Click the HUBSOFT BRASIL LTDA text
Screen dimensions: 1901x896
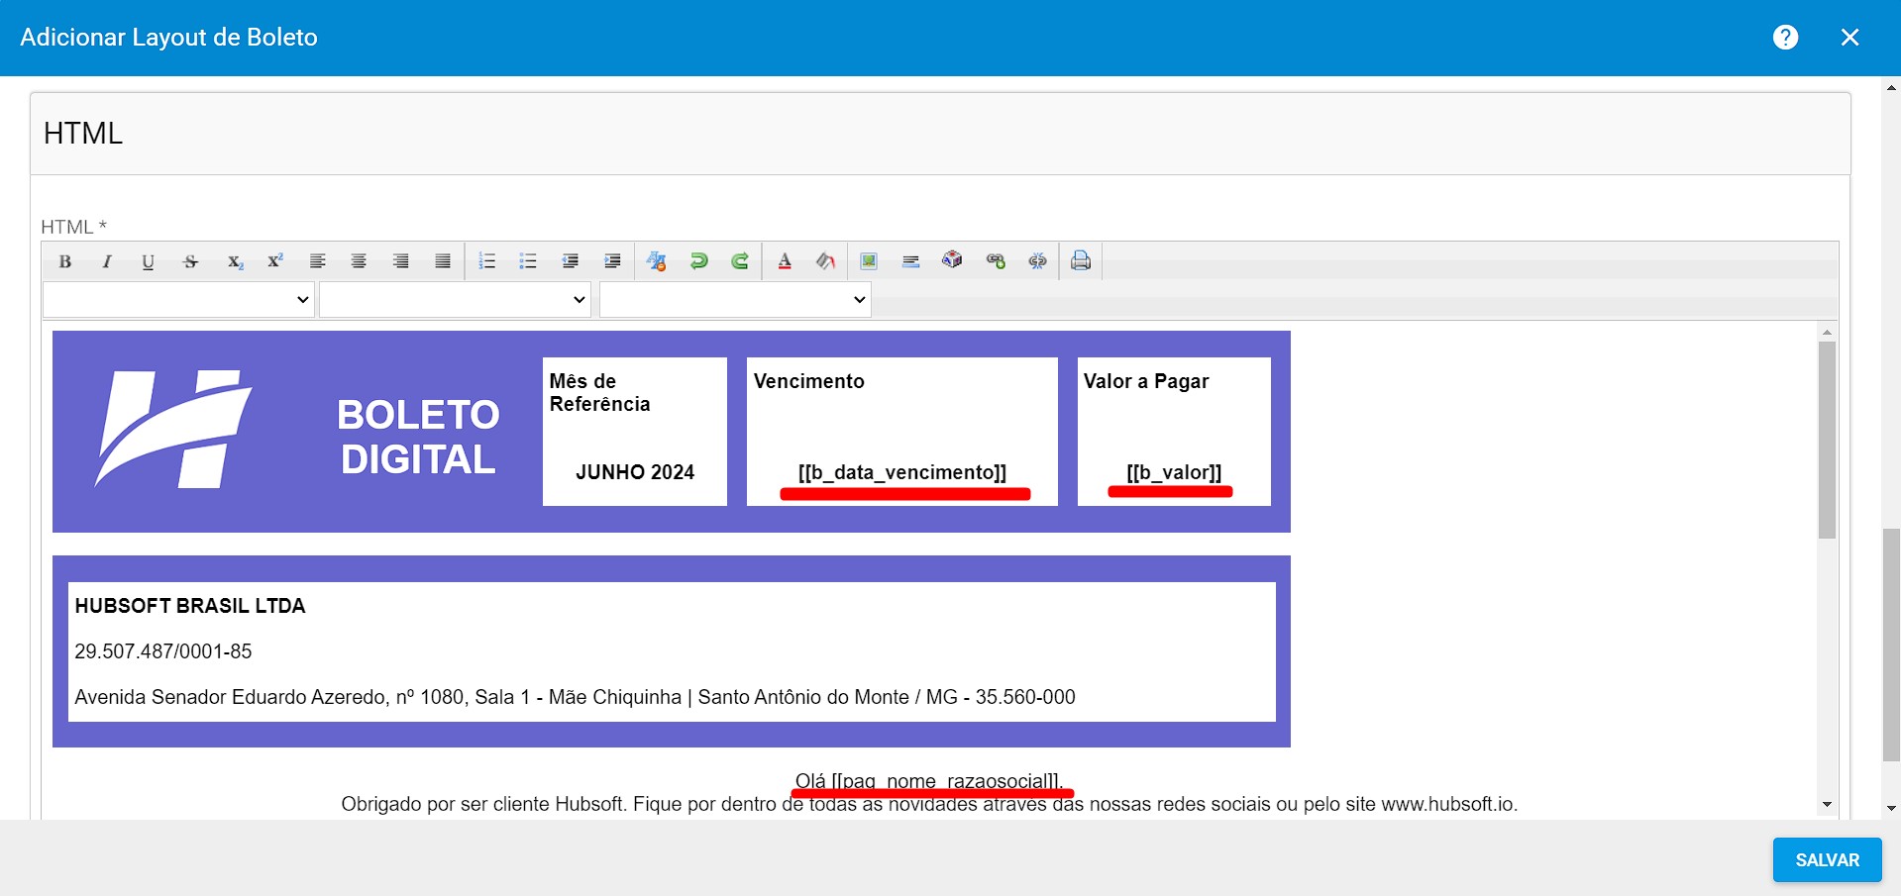coord(190,606)
